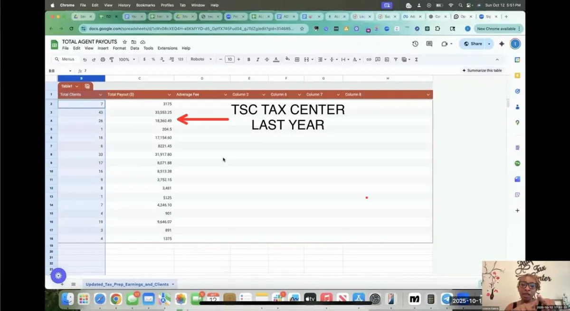The width and height of the screenshot is (570, 311).
Task: Decrease font size with minus
Action: coord(221,60)
